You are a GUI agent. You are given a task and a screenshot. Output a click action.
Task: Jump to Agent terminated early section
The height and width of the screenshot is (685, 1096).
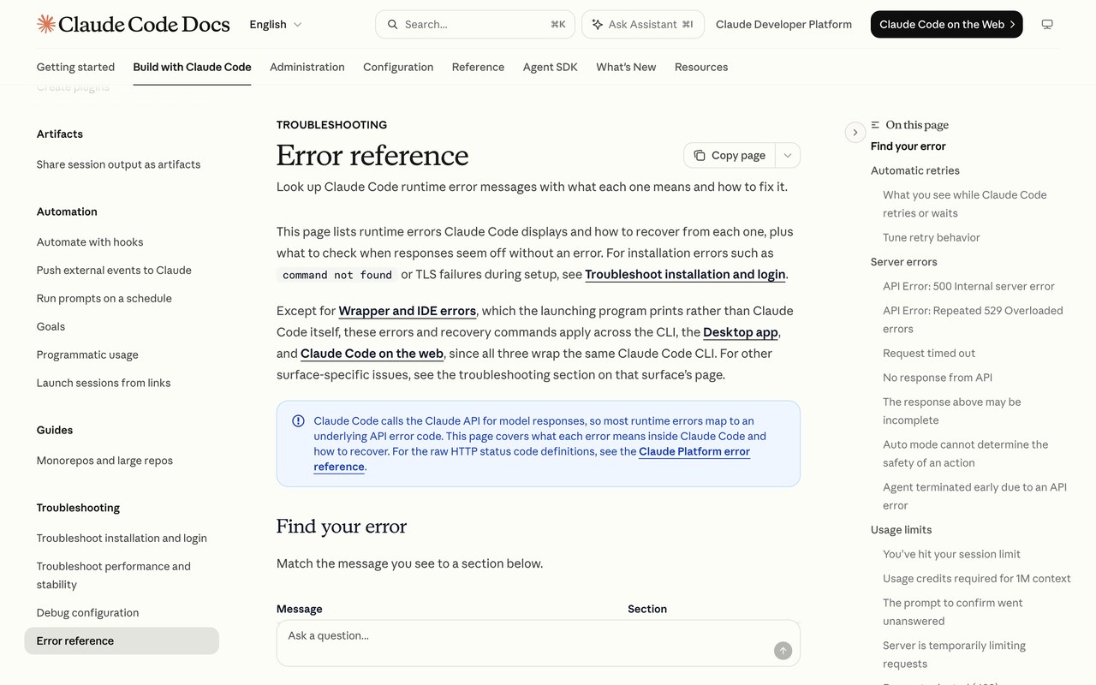click(x=974, y=497)
